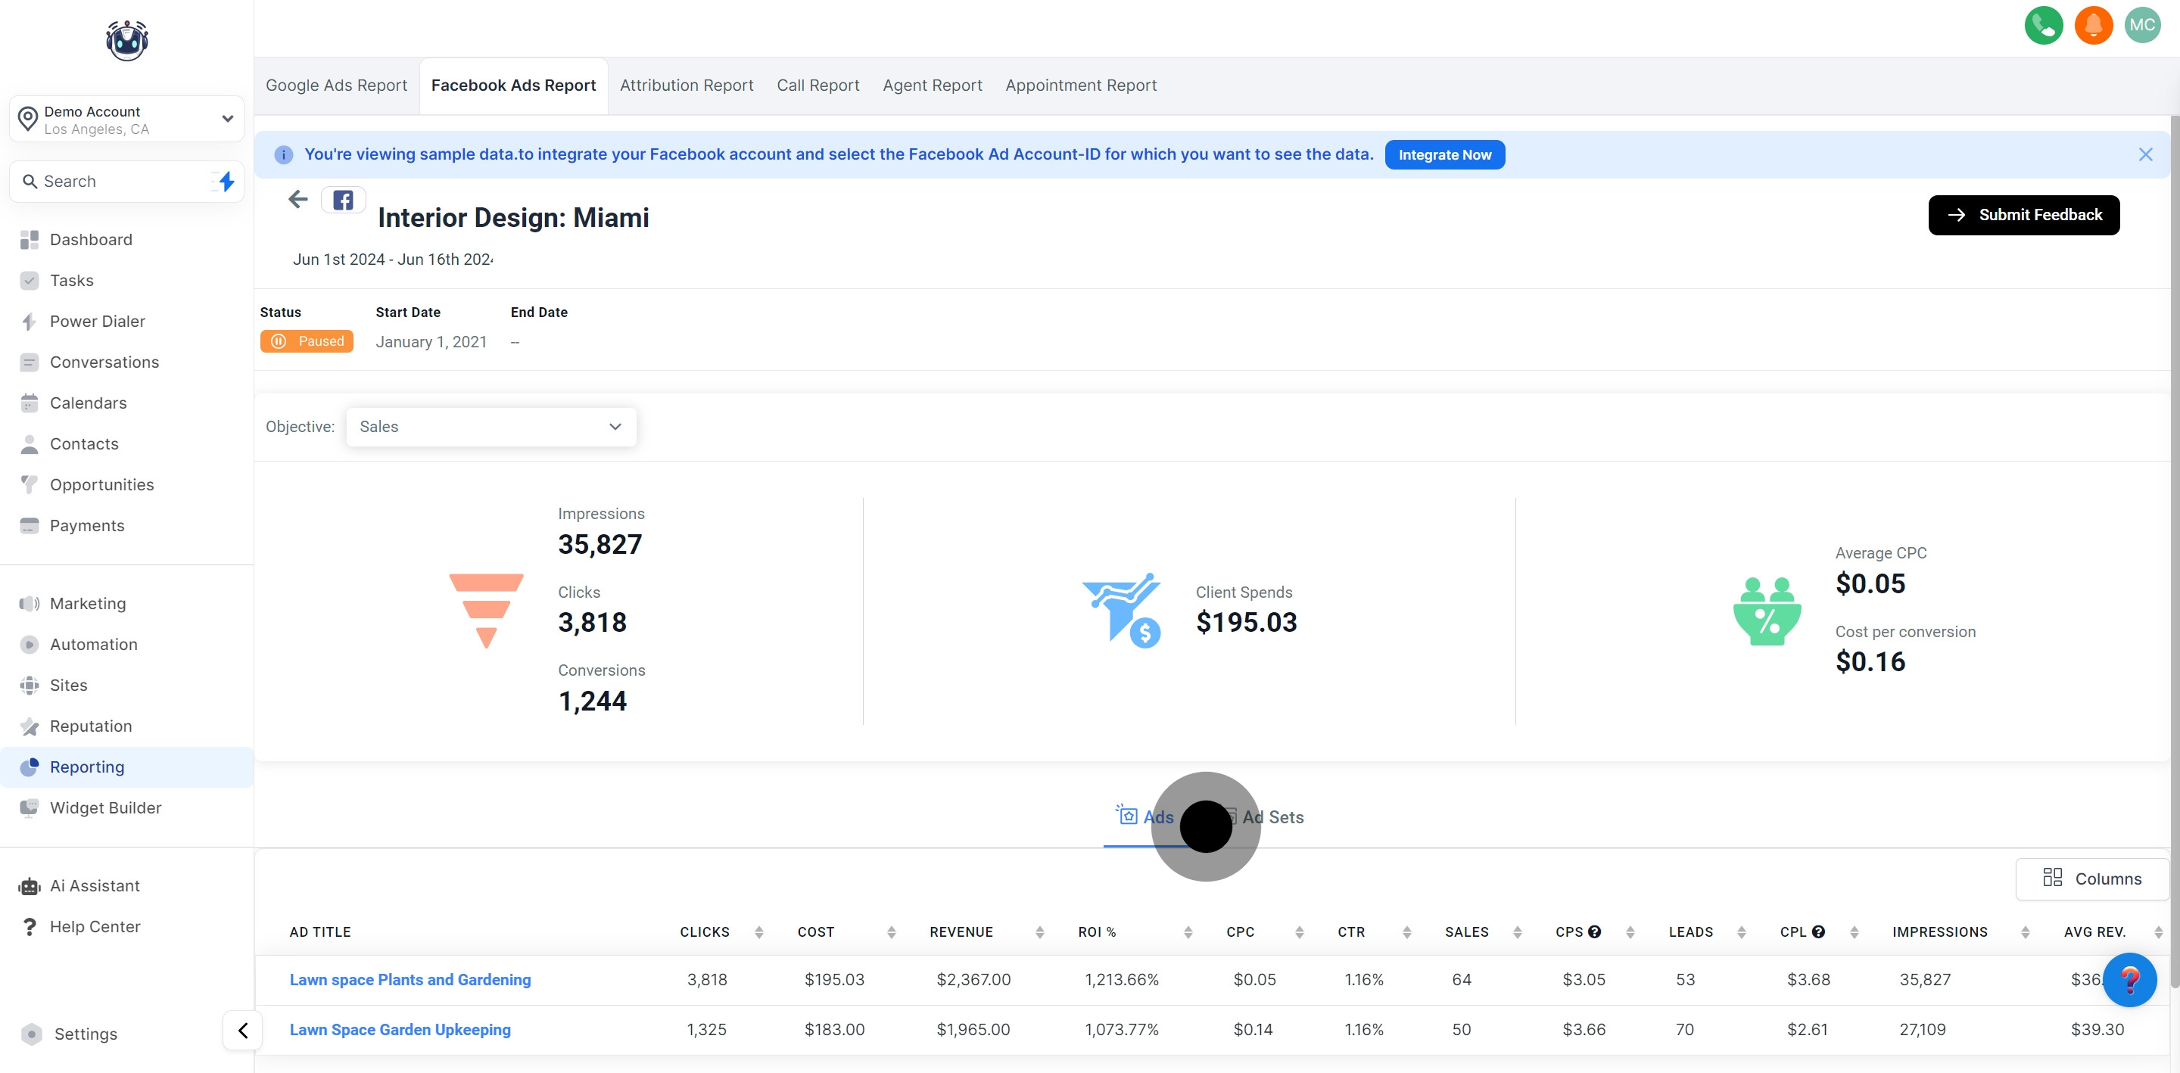Open Lawn Space Garden Upkeeping ad link

[x=400, y=1030]
